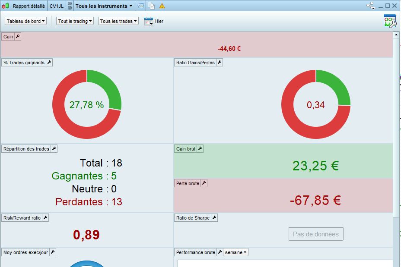Open the dashboard customization icon
The image size is (401, 267).
390,21
